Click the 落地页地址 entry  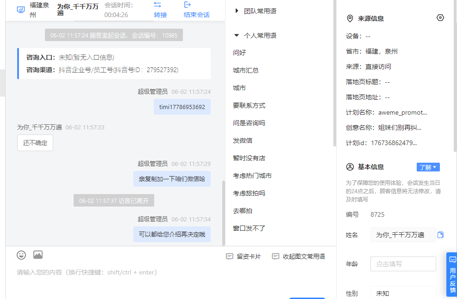(x=368, y=97)
